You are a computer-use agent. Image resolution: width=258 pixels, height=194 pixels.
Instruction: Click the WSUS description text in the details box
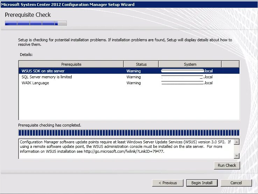pos(125,146)
